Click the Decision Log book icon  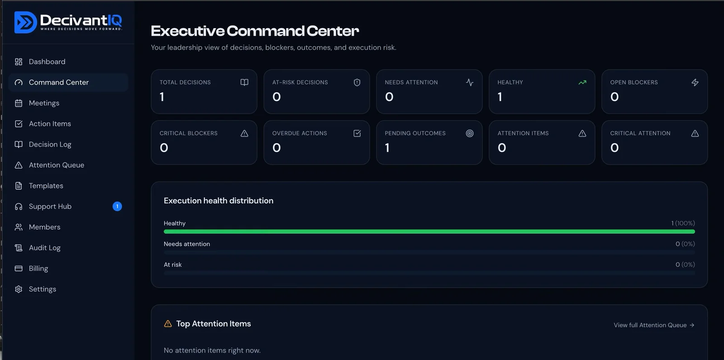click(19, 144)
